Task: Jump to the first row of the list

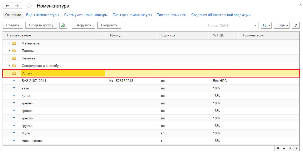Action: point(278,148)
